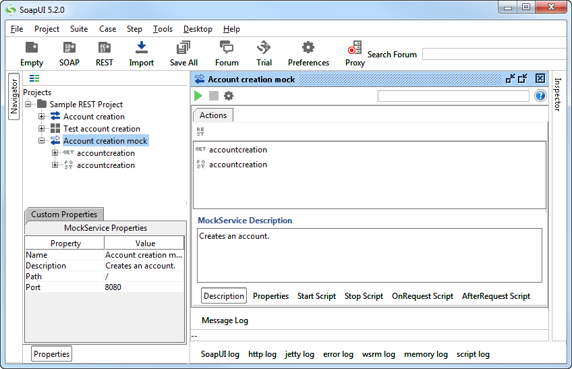This screenshot has width=572, height=369.
Task: Open the Start Script tab
Action: tap(316, 295)
